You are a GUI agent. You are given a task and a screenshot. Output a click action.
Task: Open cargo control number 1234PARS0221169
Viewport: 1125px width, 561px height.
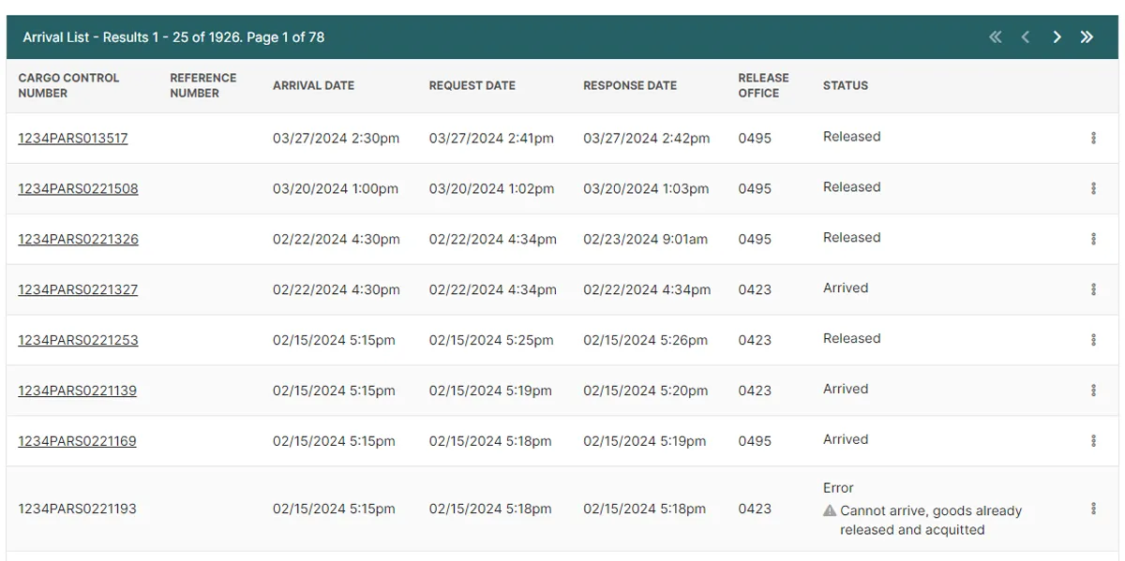coord(77,442)
